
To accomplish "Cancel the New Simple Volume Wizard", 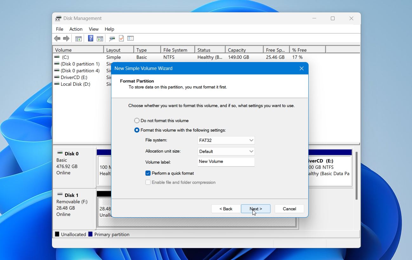I will 289,209.
